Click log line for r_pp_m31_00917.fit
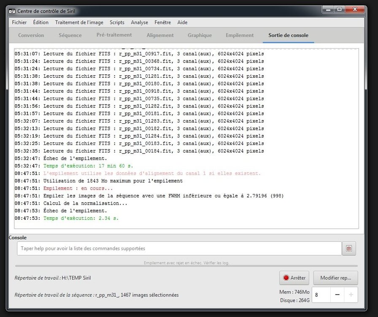Image resolution: width=378 pixels, height=317 pixels. [139, 54]
